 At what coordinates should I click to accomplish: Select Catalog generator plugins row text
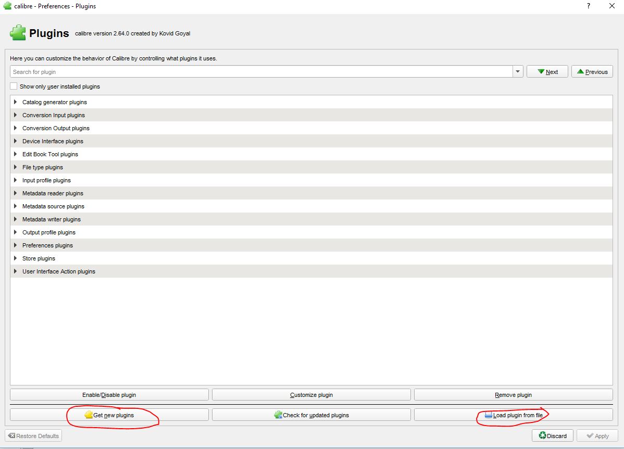pyautogui.click(x=55, y=102)
